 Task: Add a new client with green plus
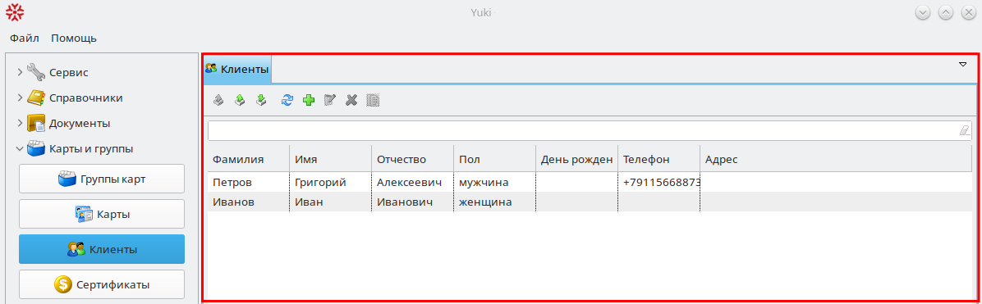(309, 100)
